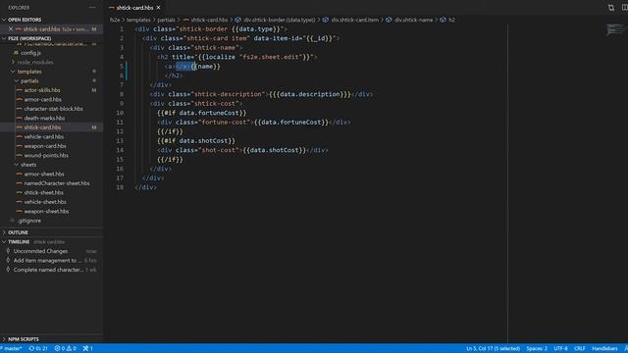Split the editor to the right
This screenshot has width=628, height=353.
624,8
